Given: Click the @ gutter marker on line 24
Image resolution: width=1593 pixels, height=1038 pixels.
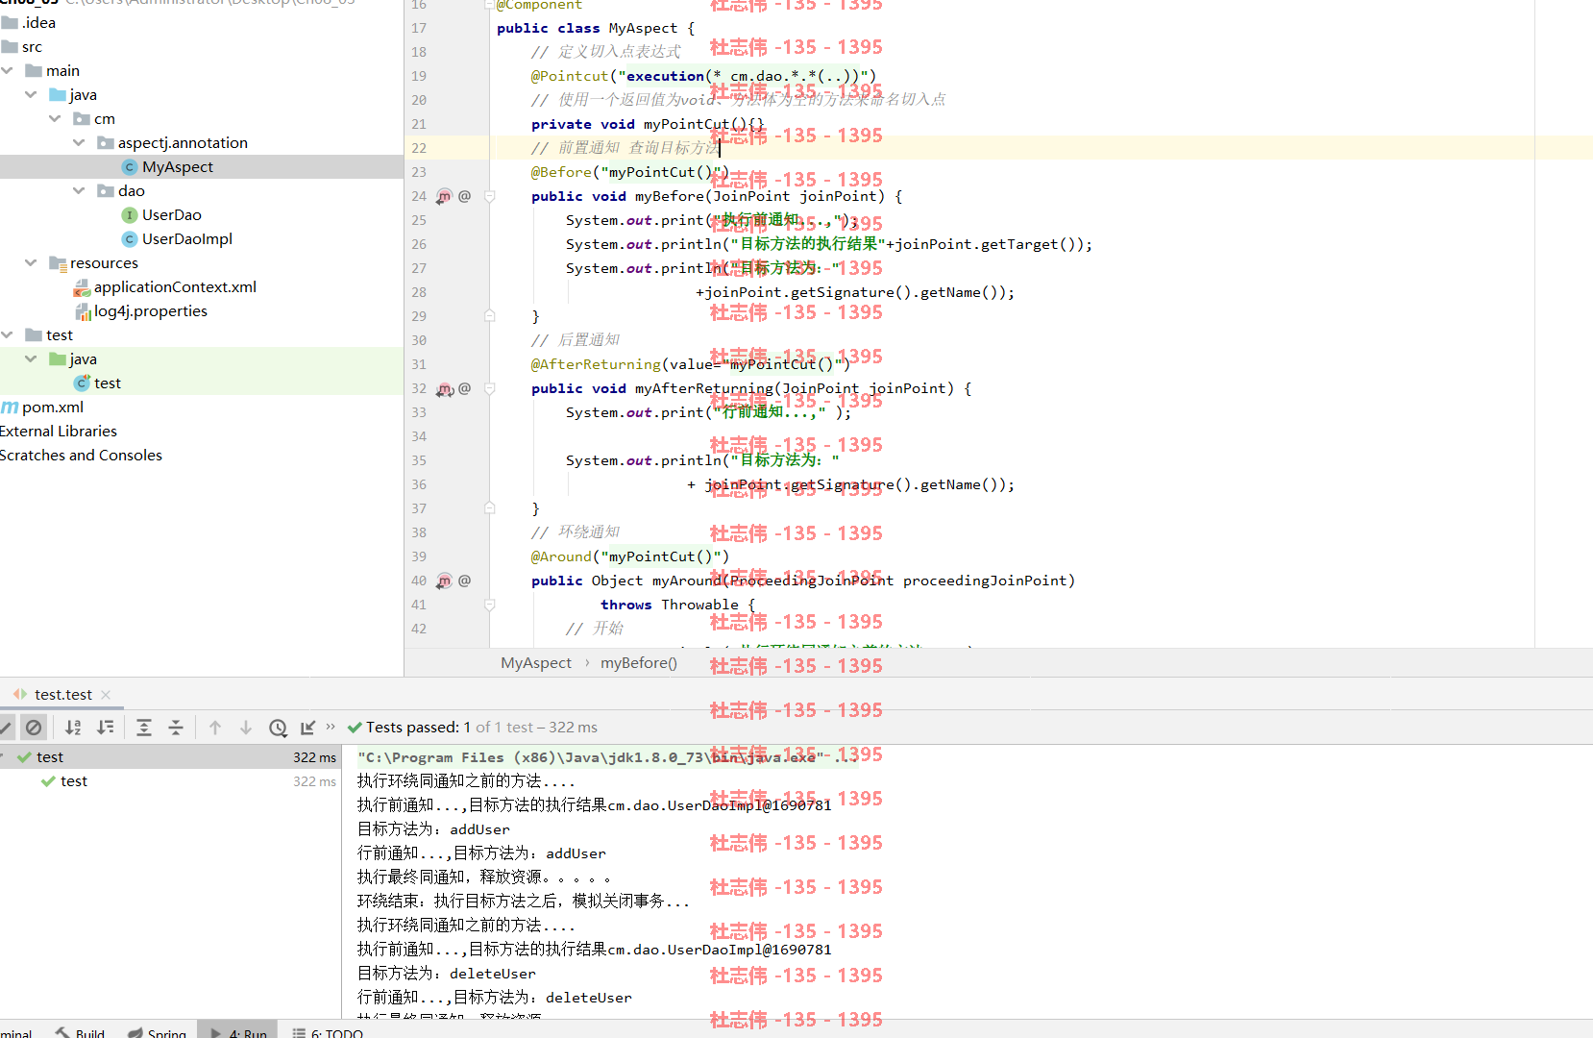Looking at the screenshot, I should (x=465, y=195).
